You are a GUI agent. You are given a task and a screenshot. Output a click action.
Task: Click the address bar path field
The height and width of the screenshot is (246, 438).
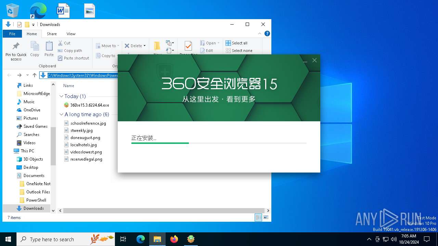tap(79, 75)
